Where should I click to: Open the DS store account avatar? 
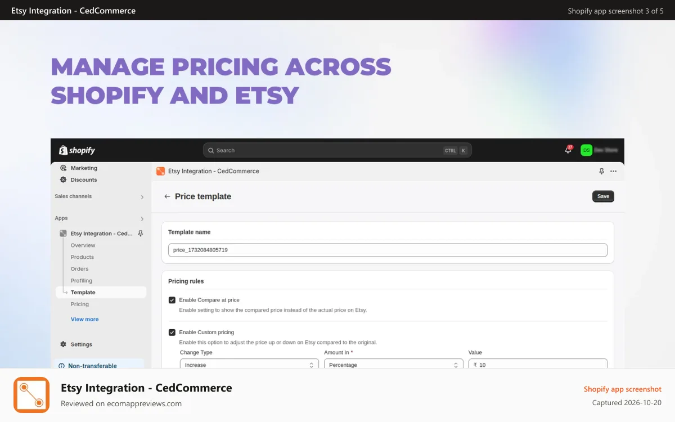coord(586,150)
